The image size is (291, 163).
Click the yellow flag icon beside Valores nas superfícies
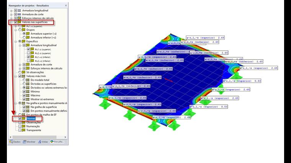click(x=19, y=22)
